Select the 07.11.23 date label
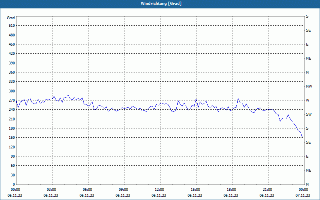Viewport: 320px width, 200px height. click(303, 196)
